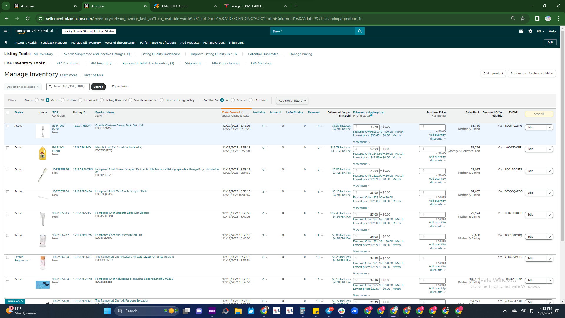Go to Manage Orders in the navigation bar
This screenshot has width=565, height=318.
pos(214,43)
